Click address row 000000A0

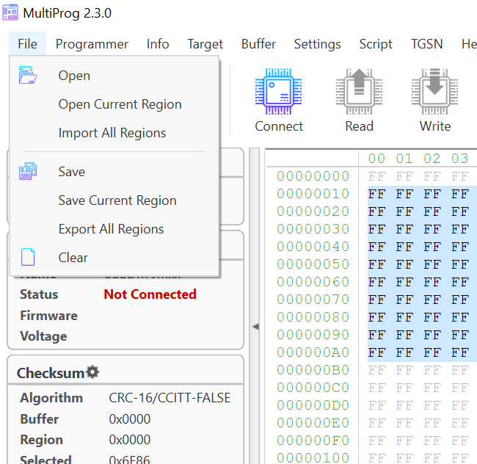tap(313, 352)
